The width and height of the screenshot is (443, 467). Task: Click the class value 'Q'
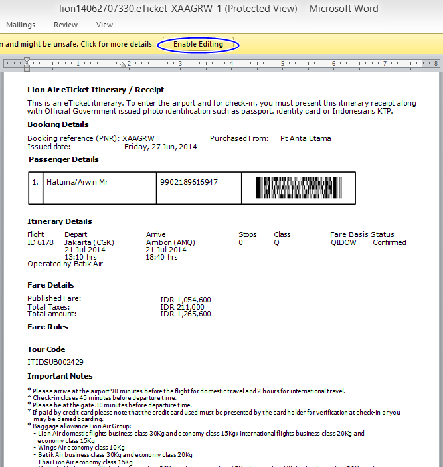click(276, 242)
